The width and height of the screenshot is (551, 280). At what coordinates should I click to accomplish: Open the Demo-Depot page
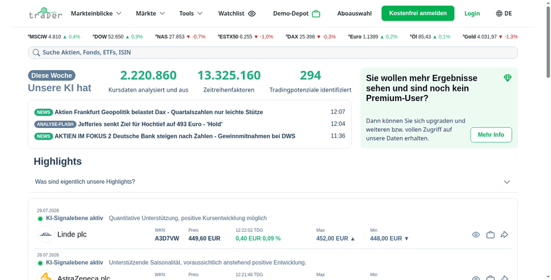point(297,14)
